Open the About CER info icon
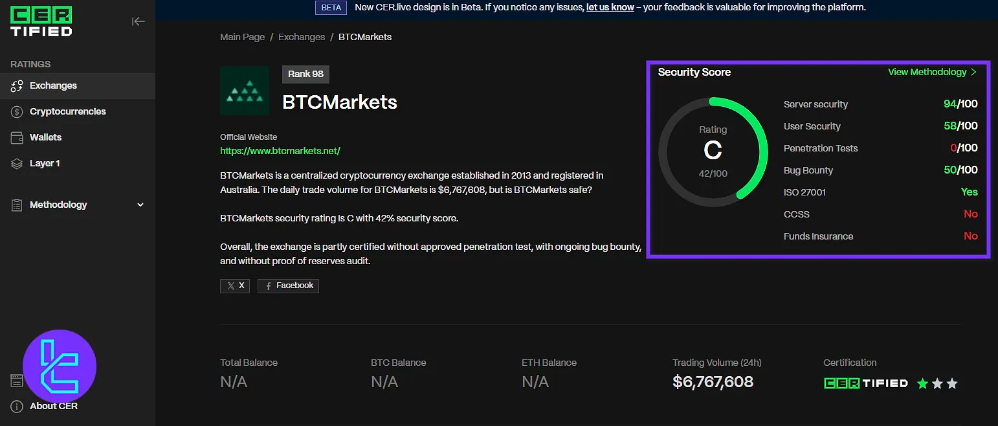Viewport: 998px width, 426px height. pyautogui.click(x=16, y=406)
